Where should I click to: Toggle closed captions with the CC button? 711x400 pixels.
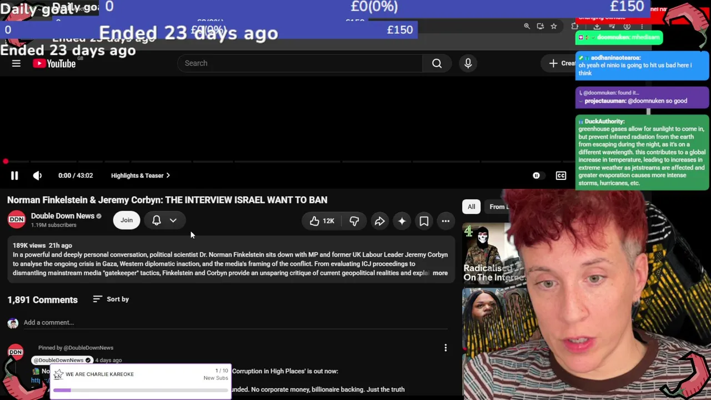[561, 176]
